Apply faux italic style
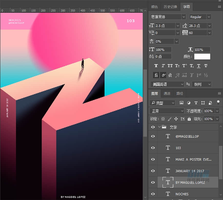 click(x=163, y=66)
